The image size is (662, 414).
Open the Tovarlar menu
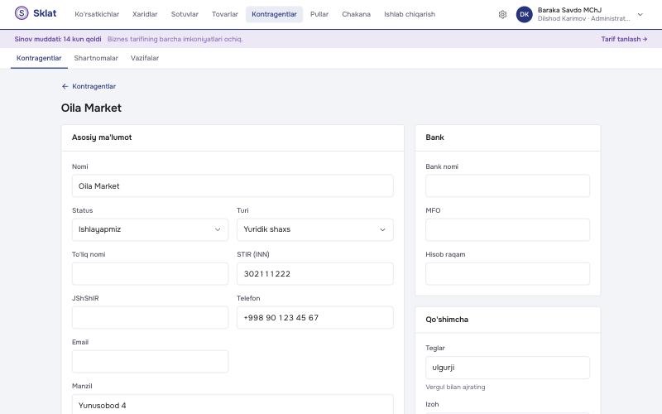point(224,14)
